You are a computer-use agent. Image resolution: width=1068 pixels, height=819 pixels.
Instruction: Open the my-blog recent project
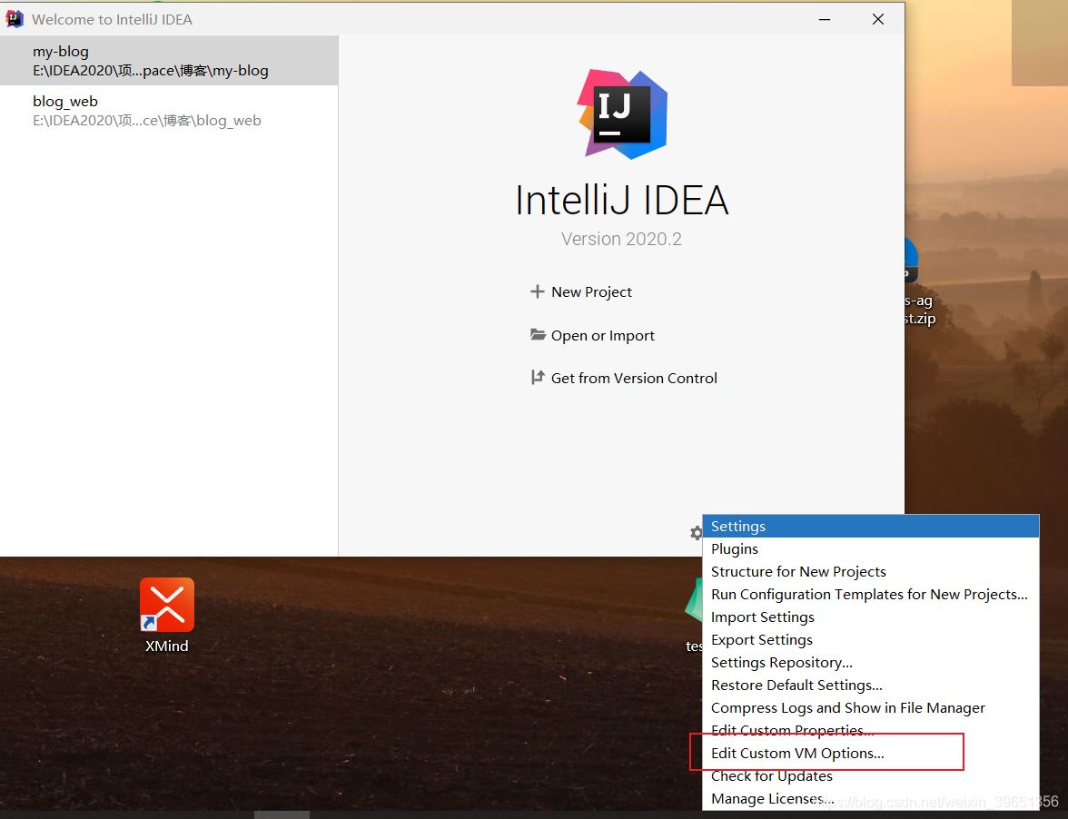coord(169,61)
